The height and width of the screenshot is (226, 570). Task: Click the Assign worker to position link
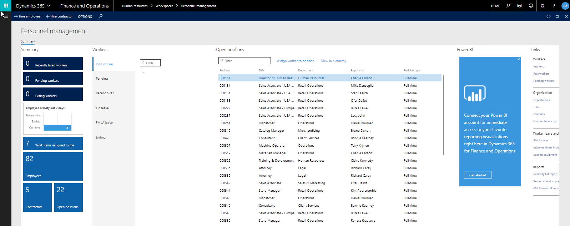[x=296, y=61]
